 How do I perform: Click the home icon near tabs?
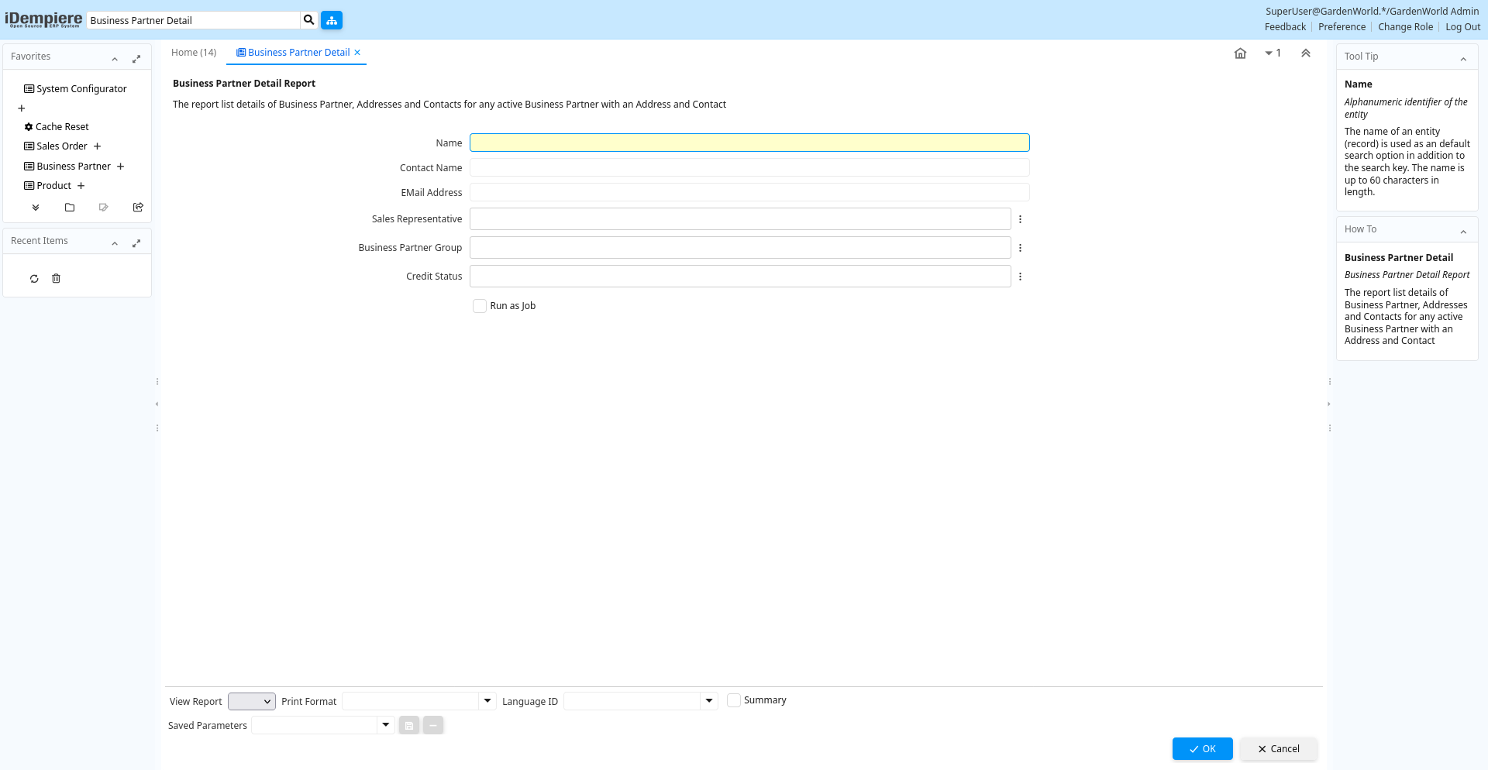[1240, 53]
